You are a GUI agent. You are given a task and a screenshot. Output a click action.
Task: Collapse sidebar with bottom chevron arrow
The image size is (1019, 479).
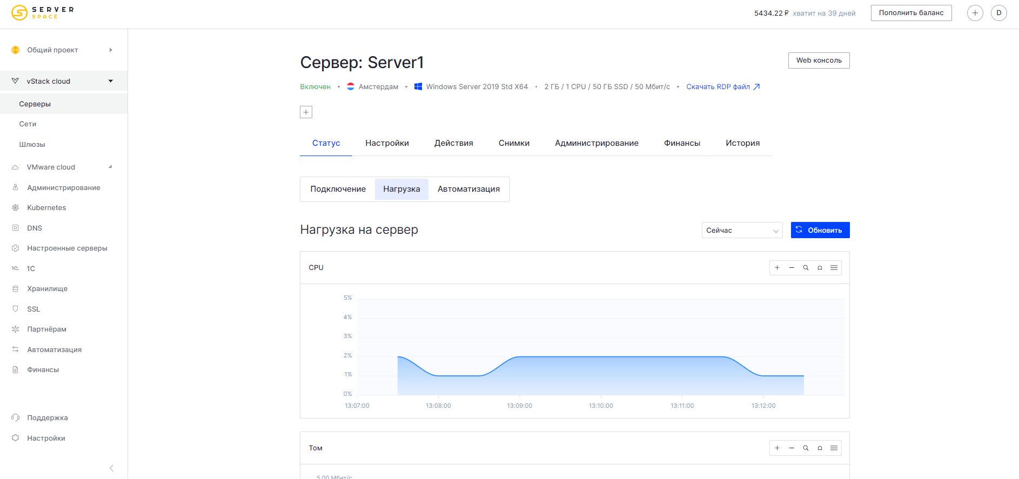tap(111, 468)
